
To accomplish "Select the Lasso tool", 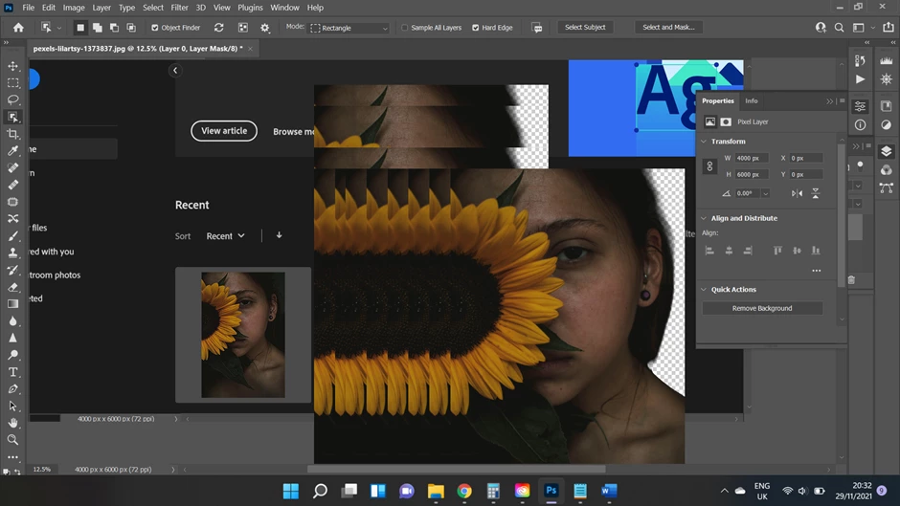I will 13,99.
